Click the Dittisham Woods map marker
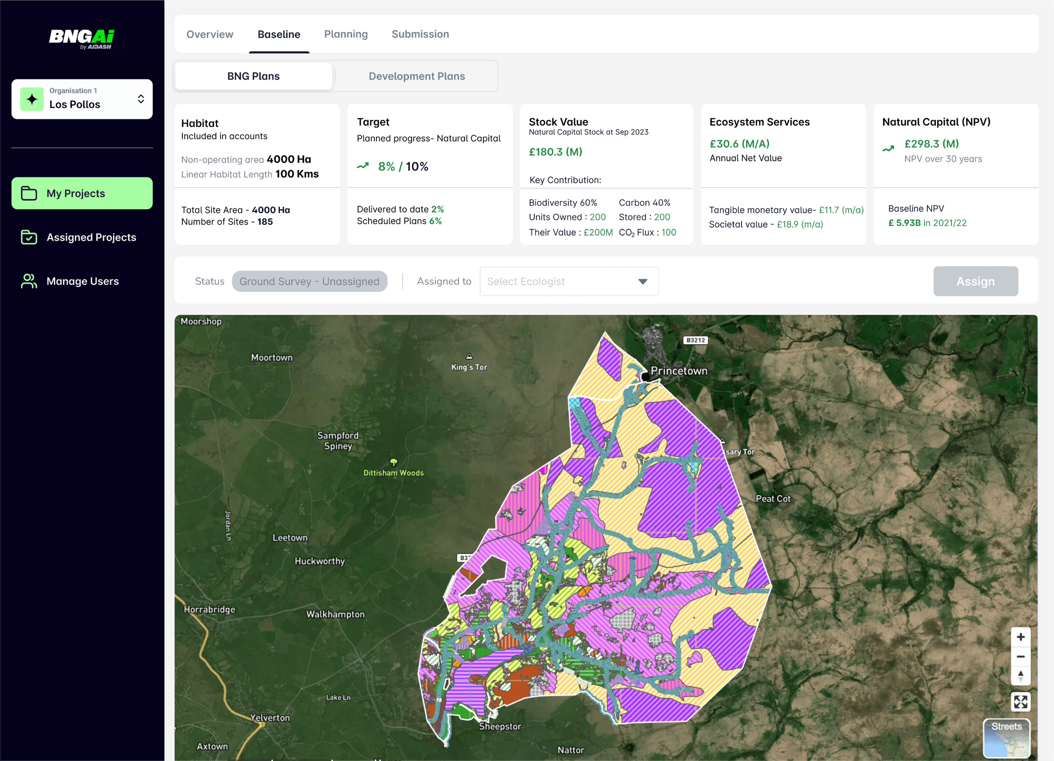The height and width of the screenshot is (761, 1054). pyautogui.click(x=394, y=462)
